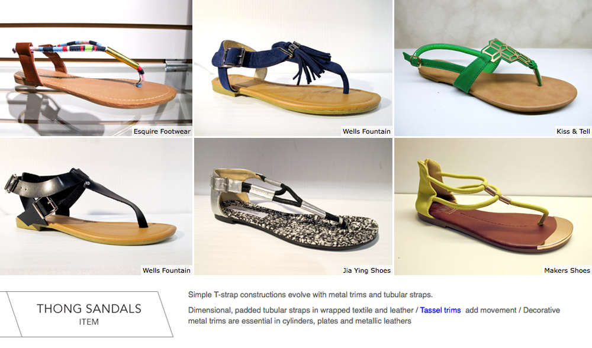Click the Simple T-strap constructions sentence
The image size is (592, 348).
310,295
